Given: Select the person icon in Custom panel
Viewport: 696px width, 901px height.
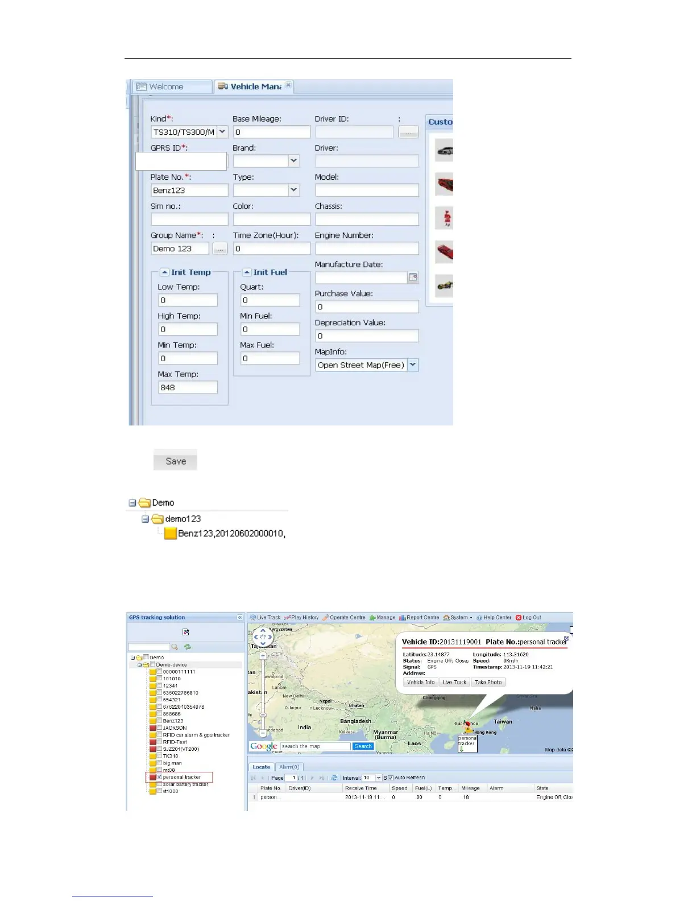Looking at the screenshot, I should point(445,218).
